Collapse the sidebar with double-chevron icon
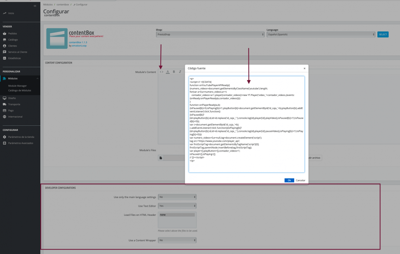 (x=35, y=6)
